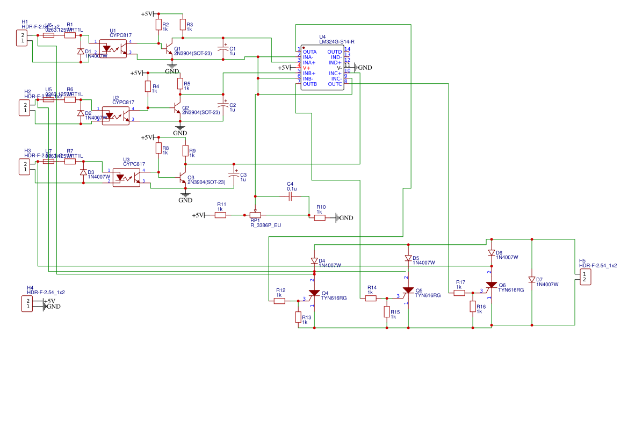Viewport: 628px width, 444px height.
Task: Select thyristor Q6 TYN616RG
Action: [492, 285]
